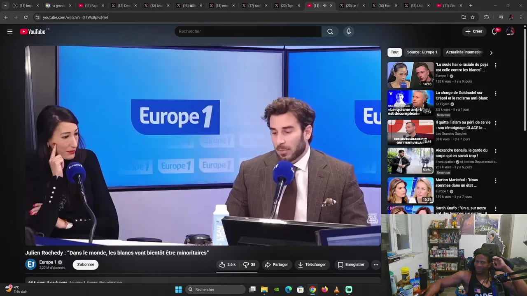Go to YouTube home via logo
The image size is (527, 296).
(33, 32)
